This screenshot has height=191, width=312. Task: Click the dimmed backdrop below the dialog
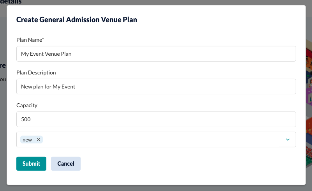[156, 188]
